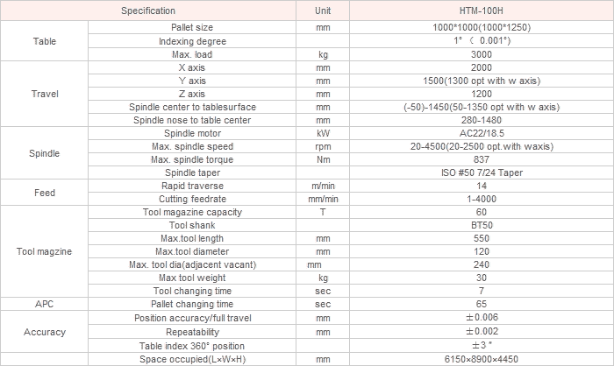Image resolution: width=614 pixels, height=366 pixels.
Task: Click the Max. spindle torque value 837
Action: tap(482, 159)
